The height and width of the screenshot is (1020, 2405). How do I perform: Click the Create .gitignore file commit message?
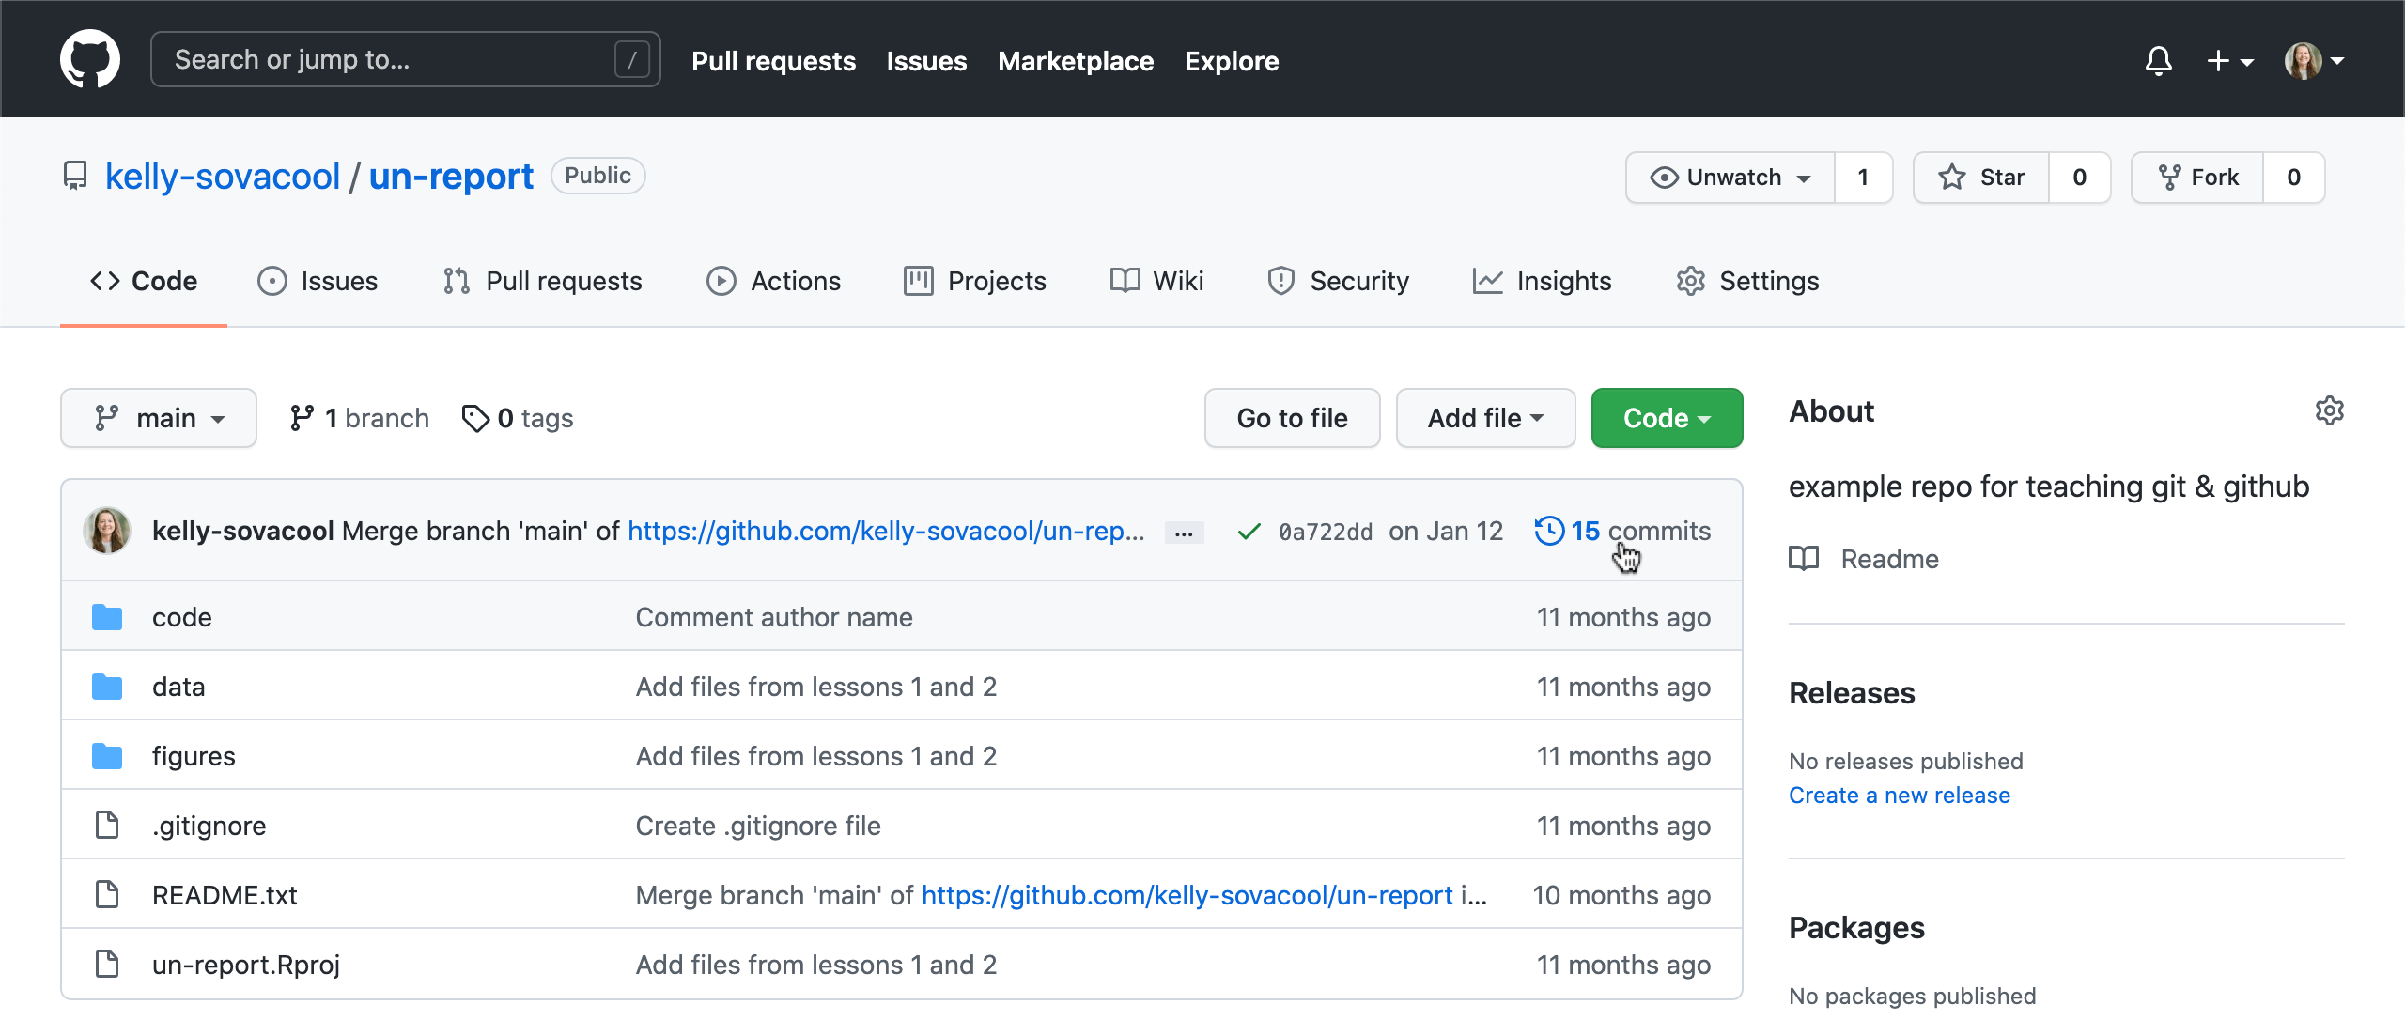[758, 826]
